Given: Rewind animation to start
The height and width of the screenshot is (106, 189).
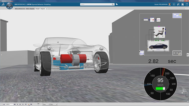Looking at the screenshot, I should point(15,104).
